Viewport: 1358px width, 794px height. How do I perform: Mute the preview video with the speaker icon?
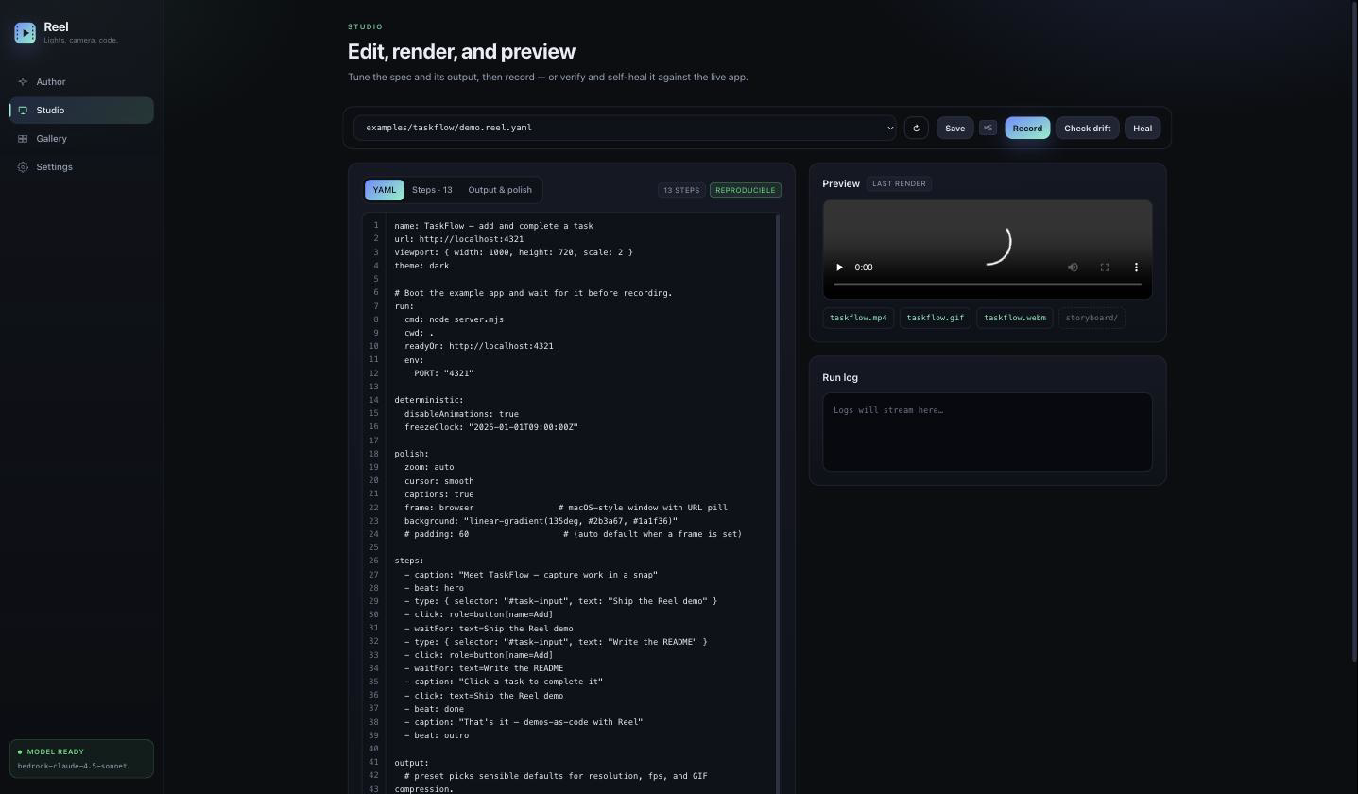click(x=1073, y=268)
